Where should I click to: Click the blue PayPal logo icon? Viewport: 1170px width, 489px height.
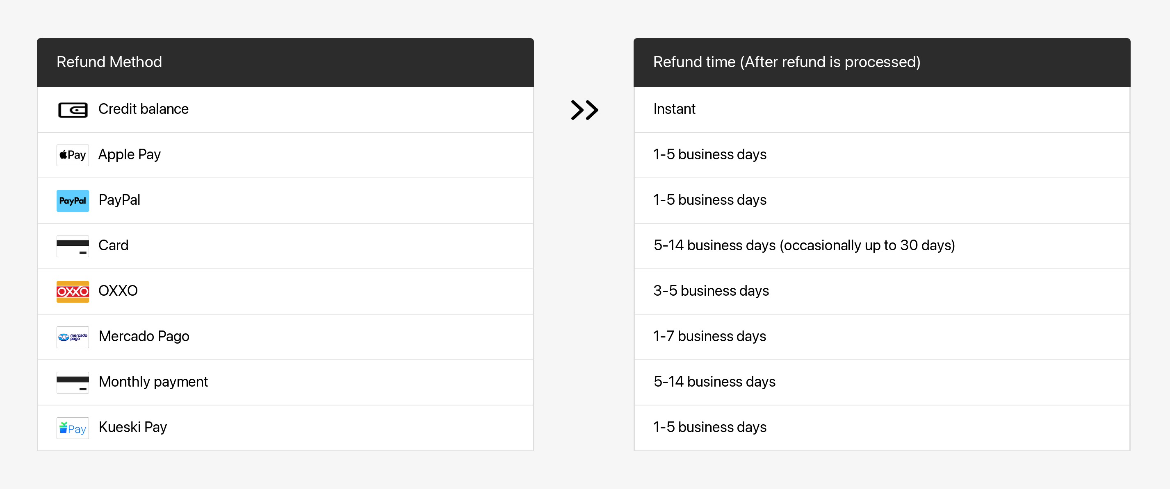tap(73, 201)
